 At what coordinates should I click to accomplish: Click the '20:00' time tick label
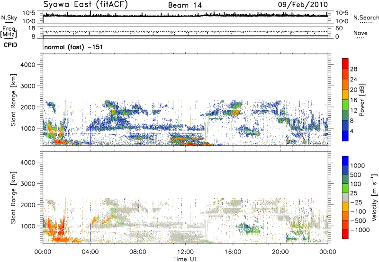tap(280, 252)
